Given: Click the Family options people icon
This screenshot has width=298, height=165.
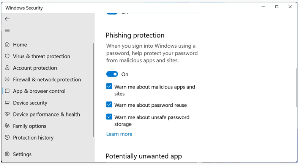Looking at the screenshot, I should click(x=7, y=126).
